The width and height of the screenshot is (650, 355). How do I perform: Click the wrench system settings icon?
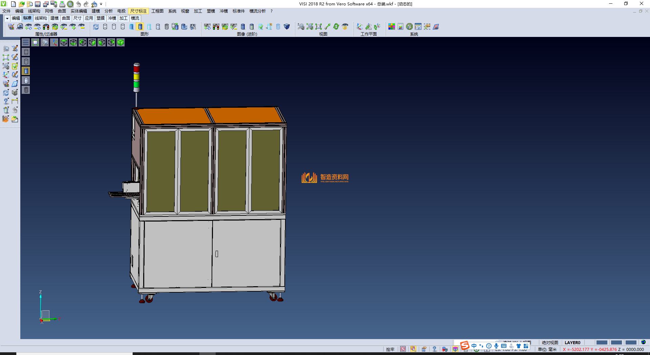[x=409, y=27]
